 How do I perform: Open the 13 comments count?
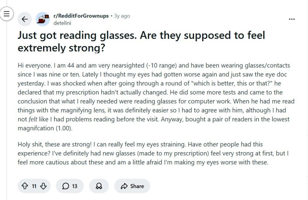(75, 186)
